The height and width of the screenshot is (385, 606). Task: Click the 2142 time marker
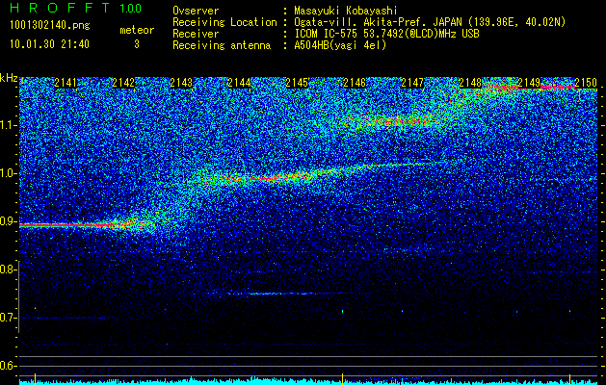[123, 83]
